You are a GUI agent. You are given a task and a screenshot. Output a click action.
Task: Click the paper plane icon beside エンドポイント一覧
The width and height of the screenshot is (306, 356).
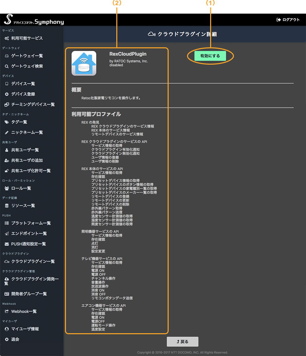[7, 233]
